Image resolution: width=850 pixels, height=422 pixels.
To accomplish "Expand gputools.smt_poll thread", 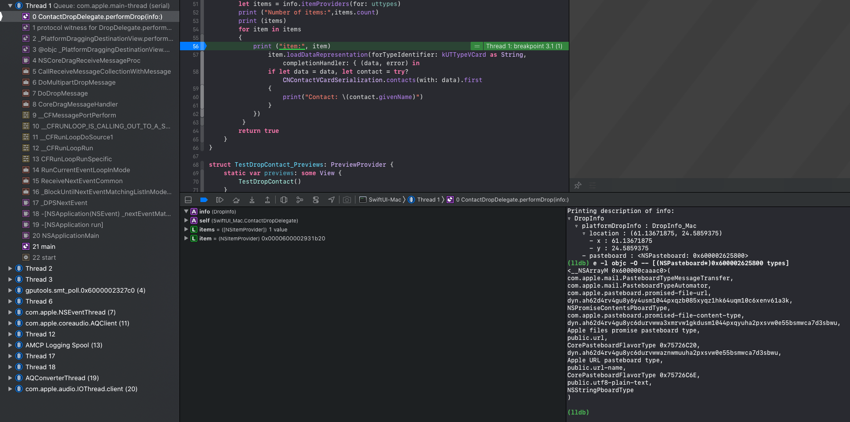I will (x=10, y=291).
